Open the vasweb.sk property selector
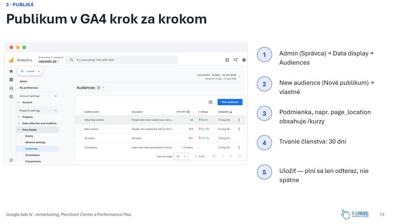 pyautogui.click(x=49, y=62)
